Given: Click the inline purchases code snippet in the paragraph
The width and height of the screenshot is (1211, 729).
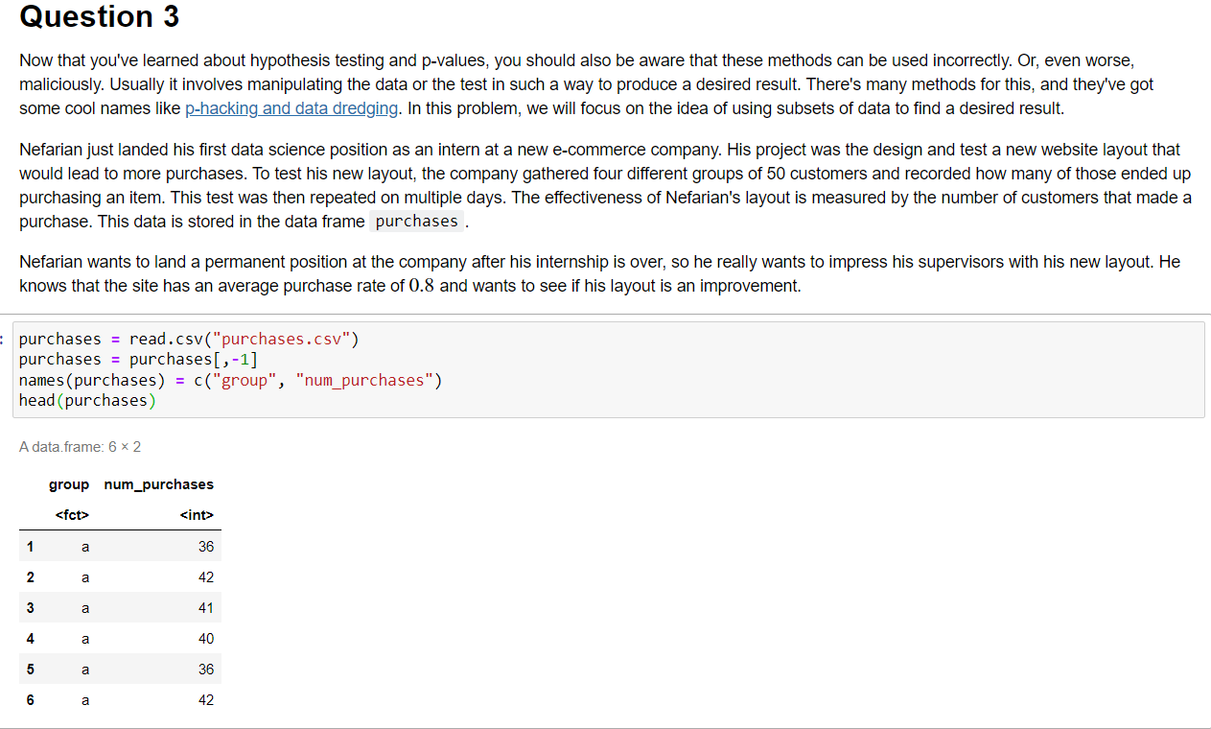Looking at the screenshot, I should click(x=416, y=221).
